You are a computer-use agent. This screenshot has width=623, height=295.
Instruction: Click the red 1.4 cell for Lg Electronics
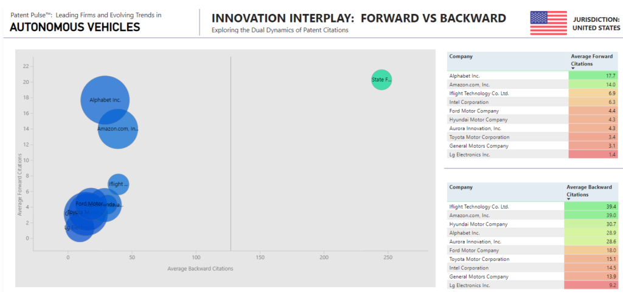[x=593, y=154]
